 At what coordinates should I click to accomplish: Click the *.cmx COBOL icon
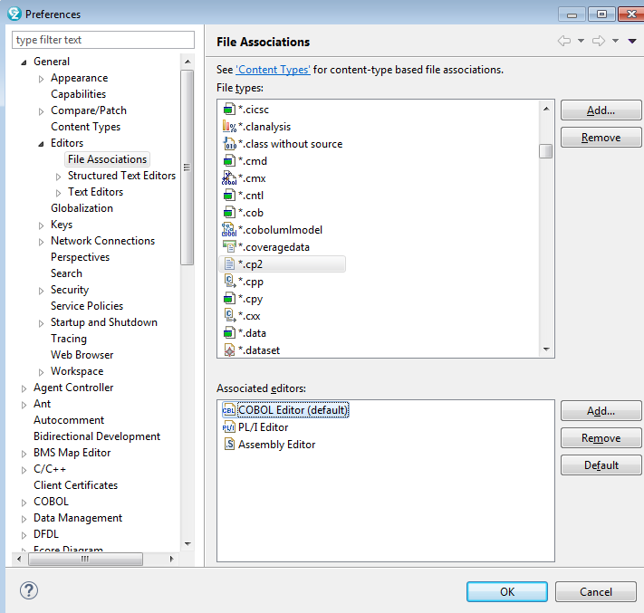click(229, 178)
